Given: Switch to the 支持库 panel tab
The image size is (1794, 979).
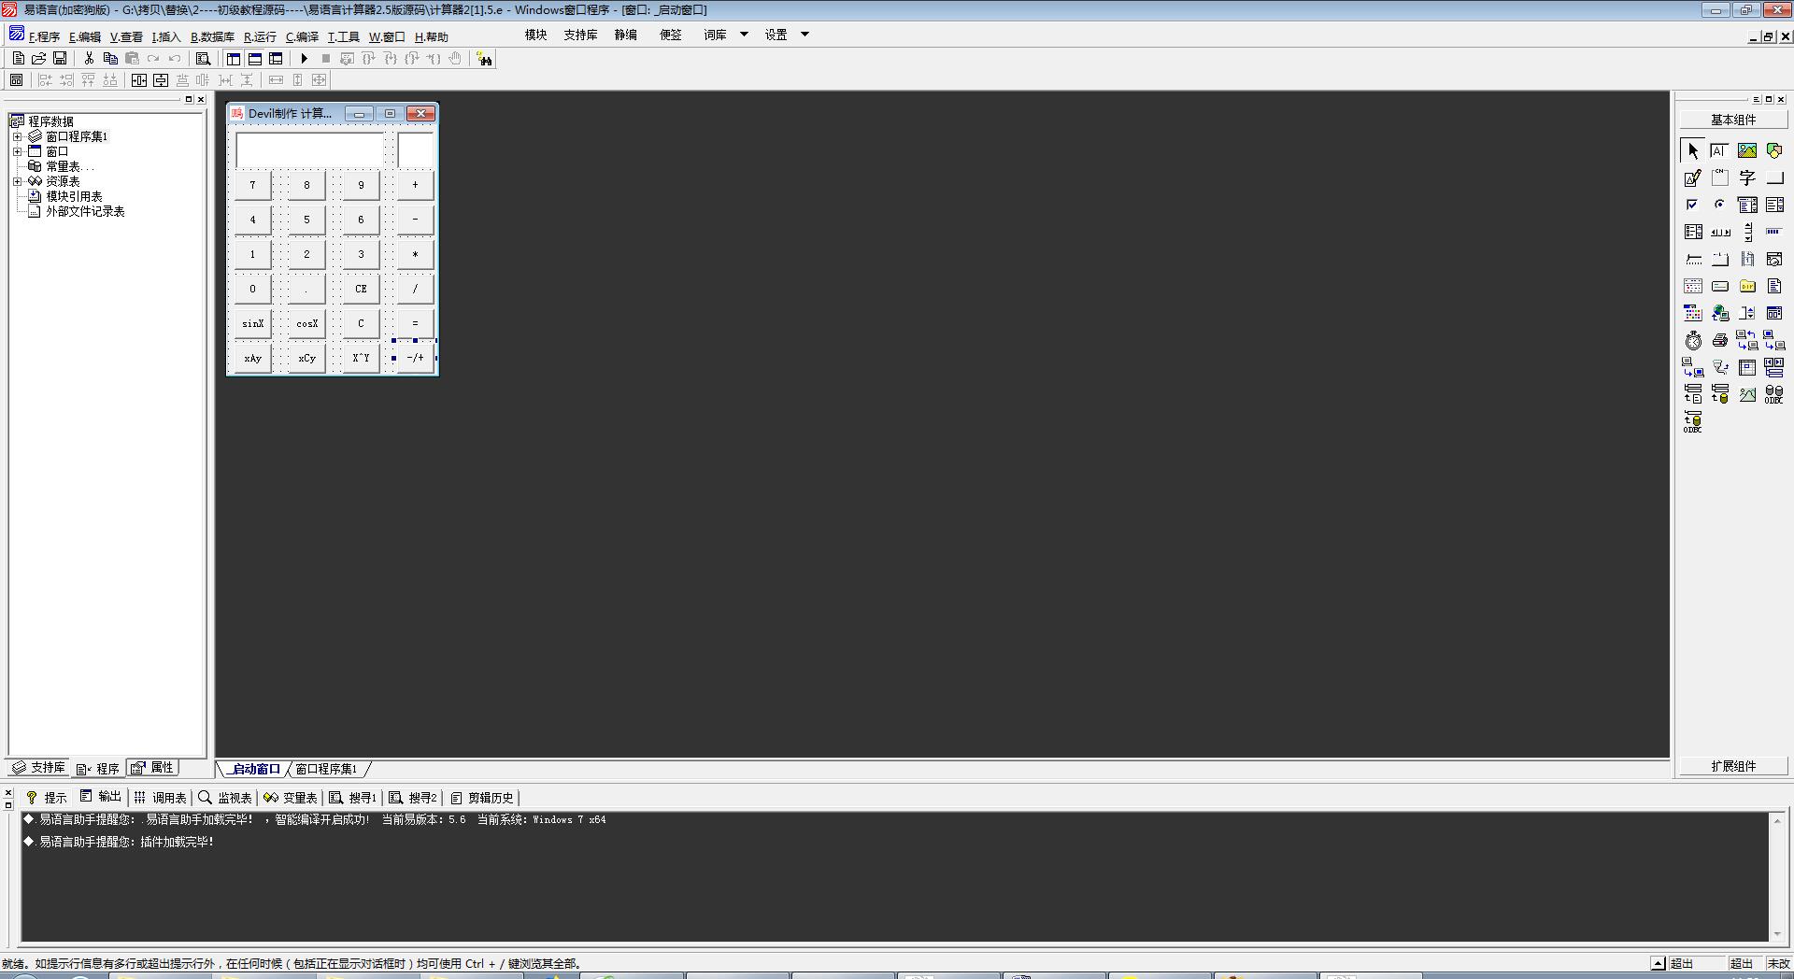Looking at the screenshot, I should (39, 767).
